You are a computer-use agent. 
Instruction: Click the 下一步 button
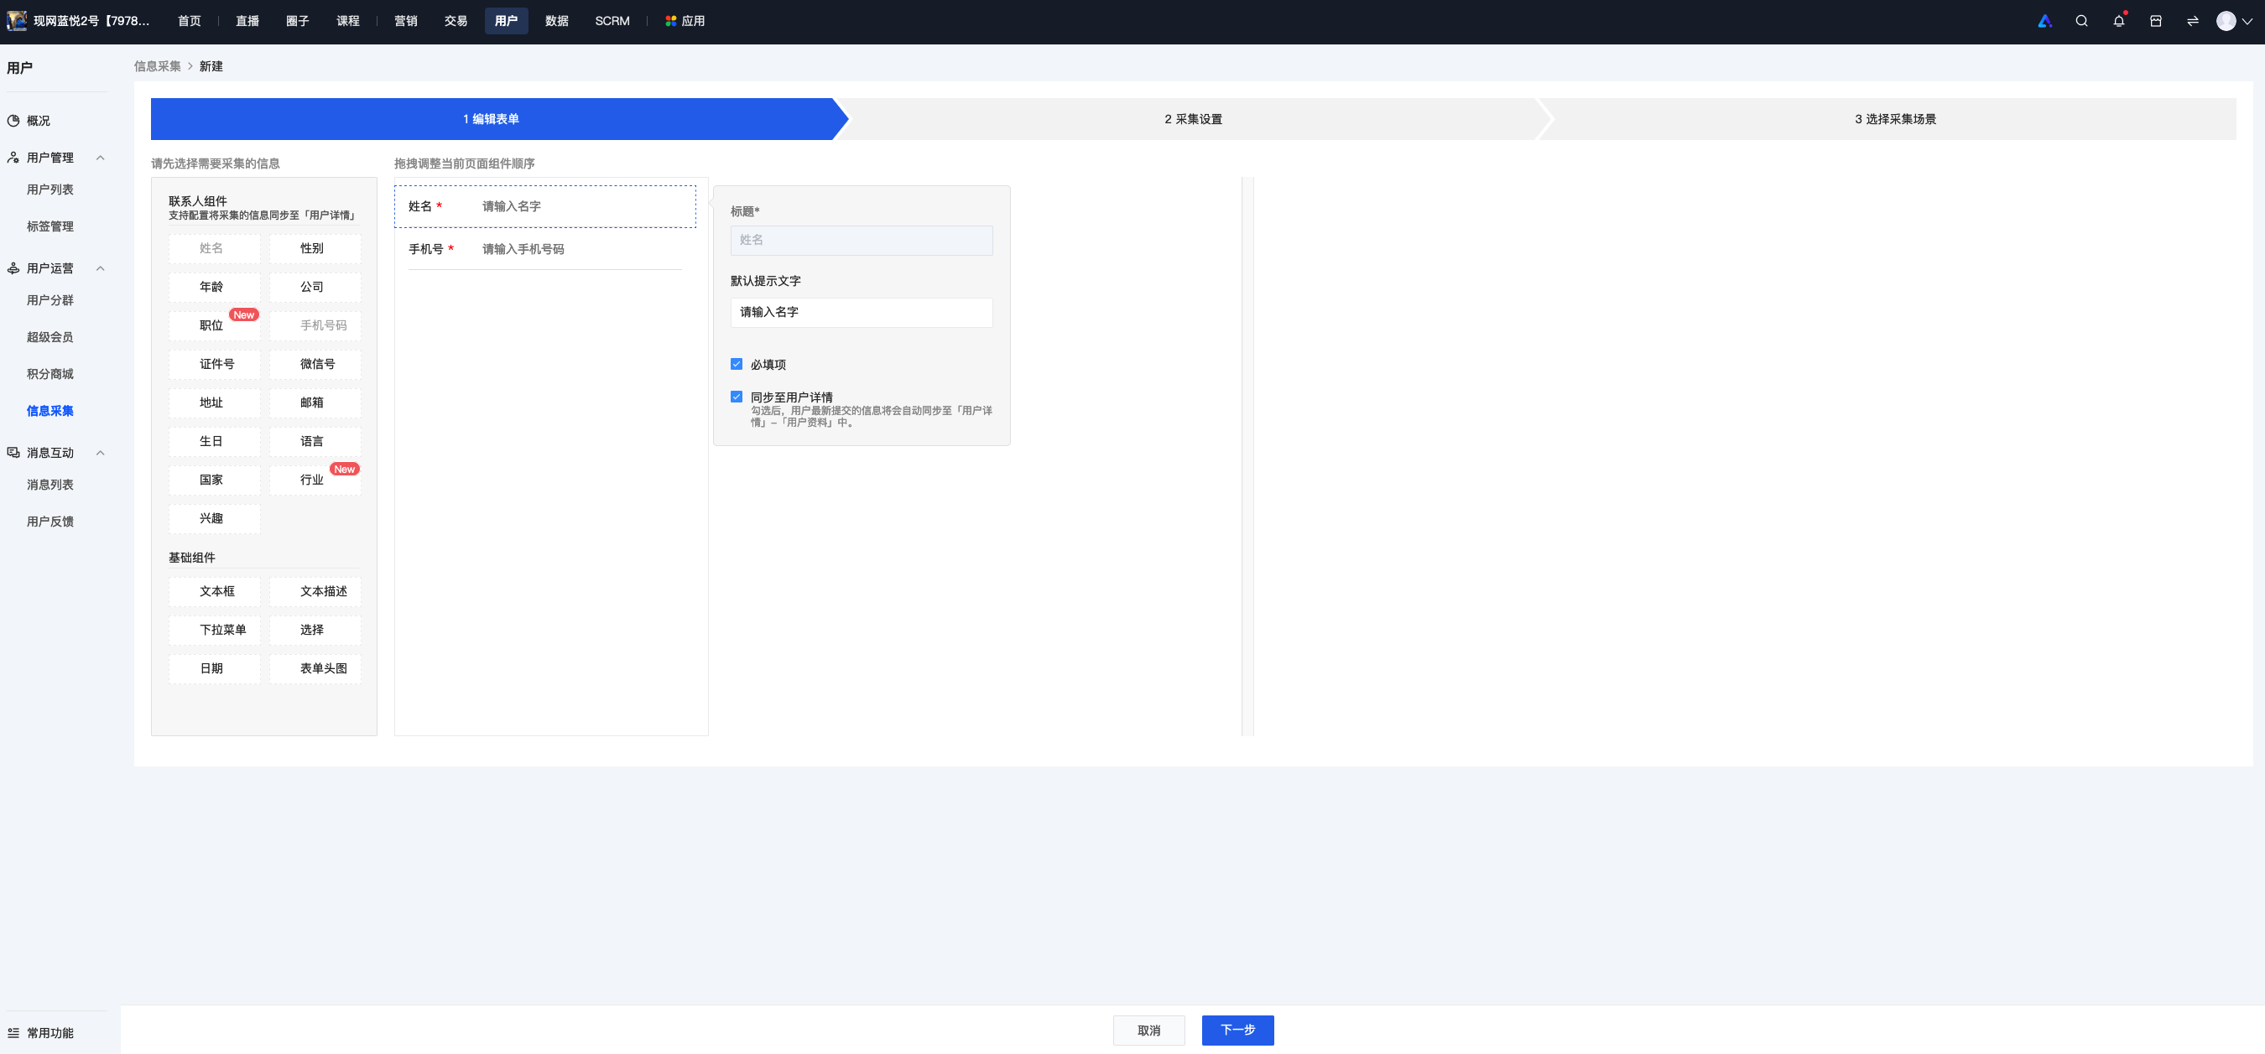[x=1237, y=1031]
